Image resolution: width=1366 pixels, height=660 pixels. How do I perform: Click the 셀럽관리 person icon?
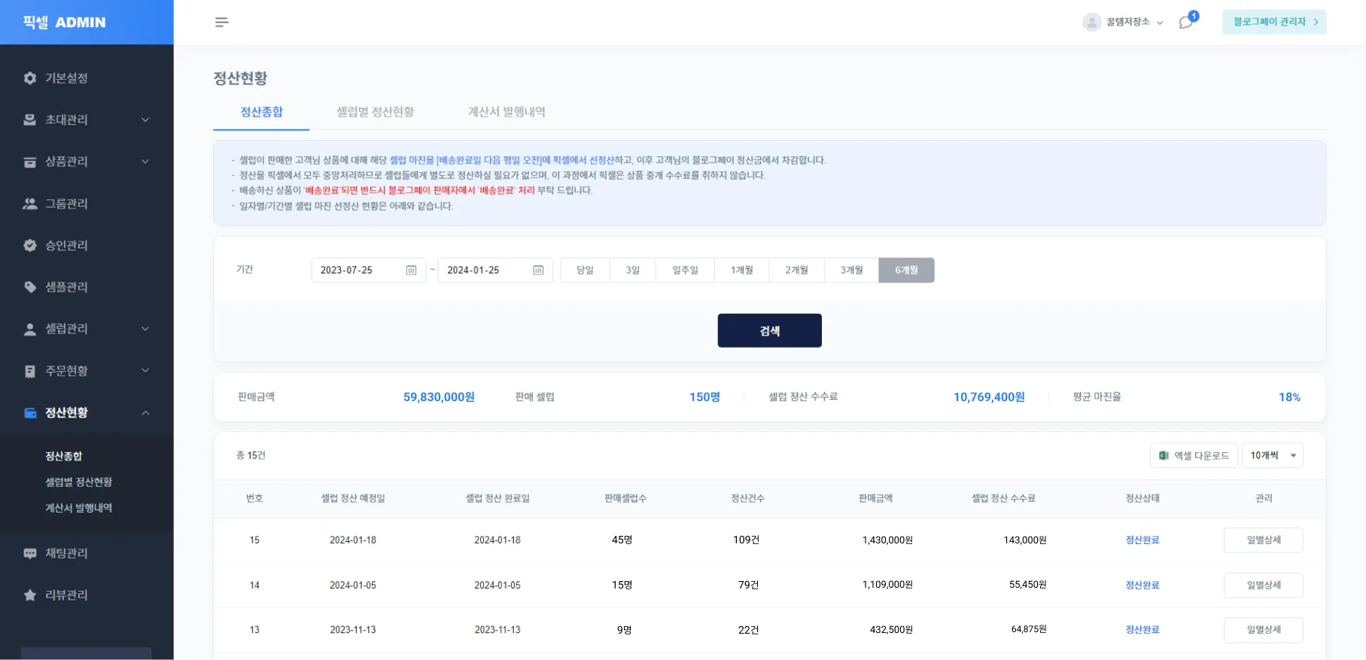(x=30, y=329)
